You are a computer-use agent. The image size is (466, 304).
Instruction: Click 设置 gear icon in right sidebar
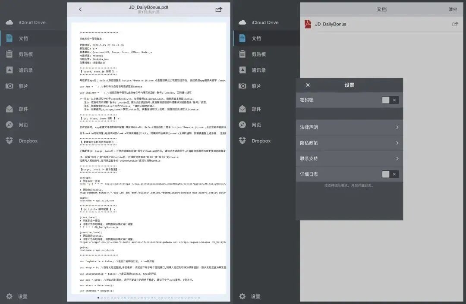[242, 296]
